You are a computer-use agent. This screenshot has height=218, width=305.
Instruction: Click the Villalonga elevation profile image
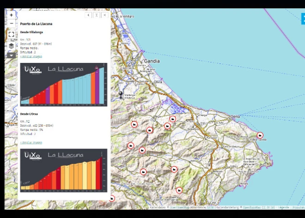(x=64, y=85)
